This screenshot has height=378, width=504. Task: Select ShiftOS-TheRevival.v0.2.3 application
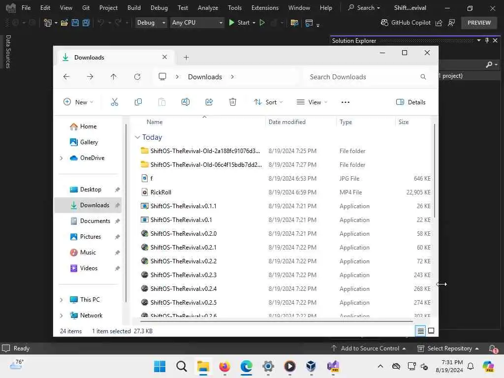pyautogui.click(x=184, y=275)
